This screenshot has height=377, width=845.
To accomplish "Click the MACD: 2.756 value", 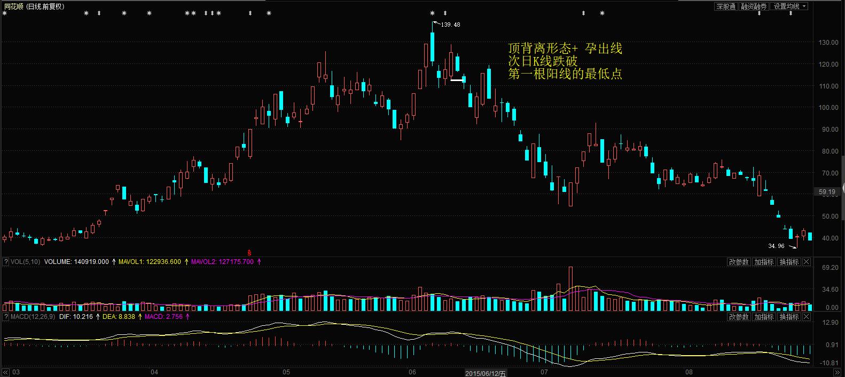I will click(x=163, y=317).
